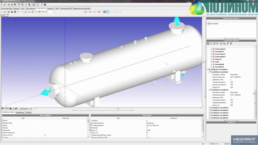This screenshot has height=145, width=258.
Task: Close the SepSF1 document tab
Action: 8,15
